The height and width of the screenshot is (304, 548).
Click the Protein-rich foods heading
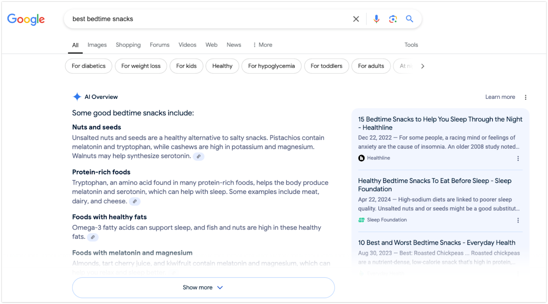click(101, 172)
